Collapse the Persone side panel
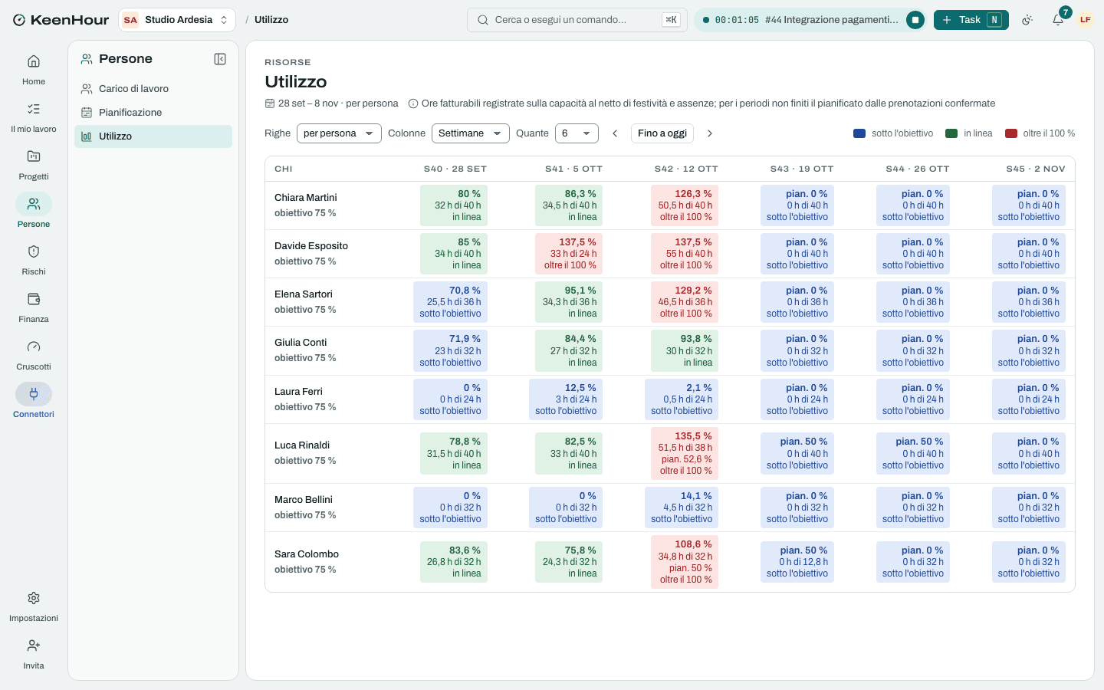Screen dimensions: 1104x690 tap(220, 59)
